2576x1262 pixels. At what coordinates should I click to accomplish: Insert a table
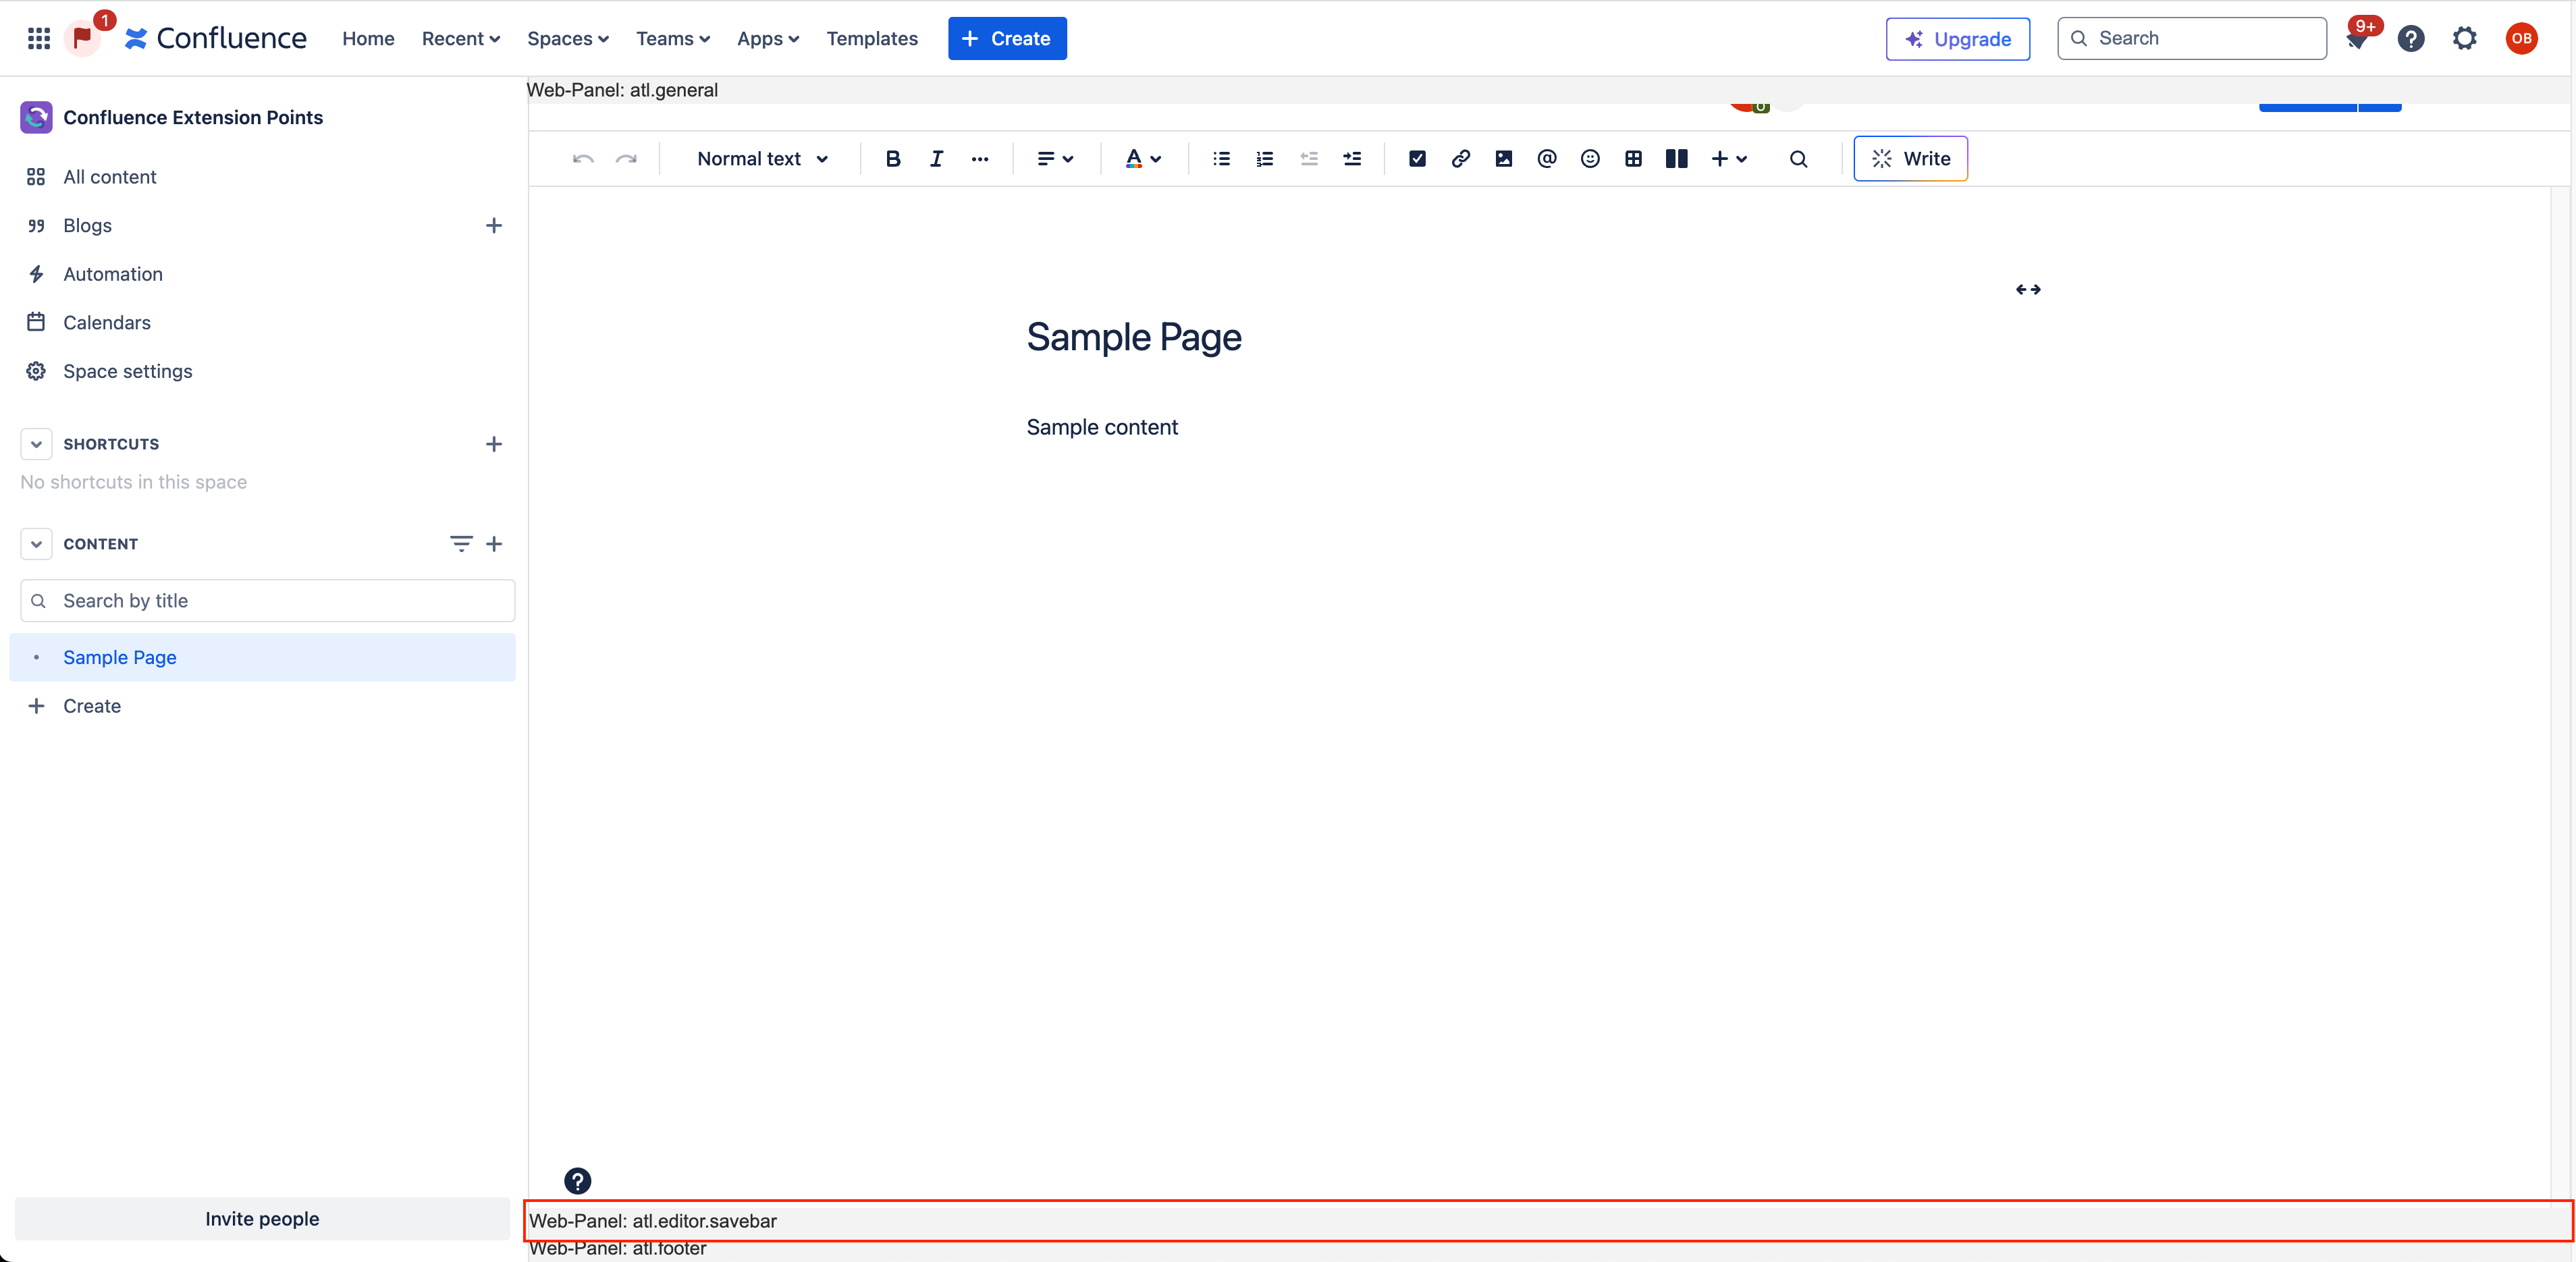1633,159
